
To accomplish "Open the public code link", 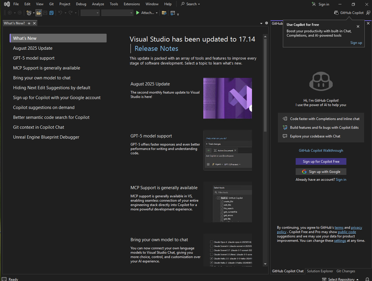I will 347,232.
